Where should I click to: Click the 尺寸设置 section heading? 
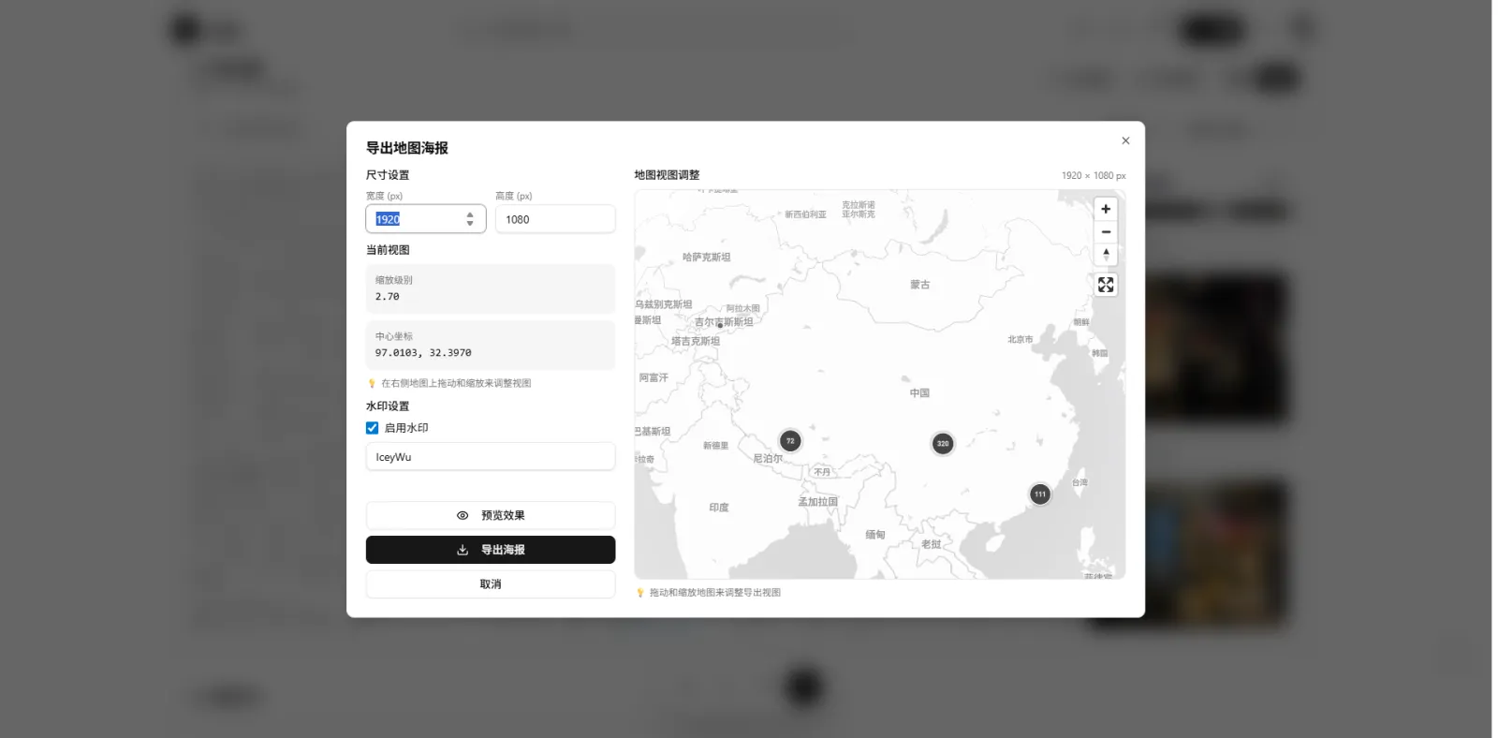(388, 175)
